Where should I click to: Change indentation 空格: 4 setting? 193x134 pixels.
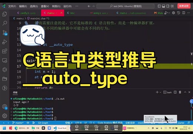point(69,123)
